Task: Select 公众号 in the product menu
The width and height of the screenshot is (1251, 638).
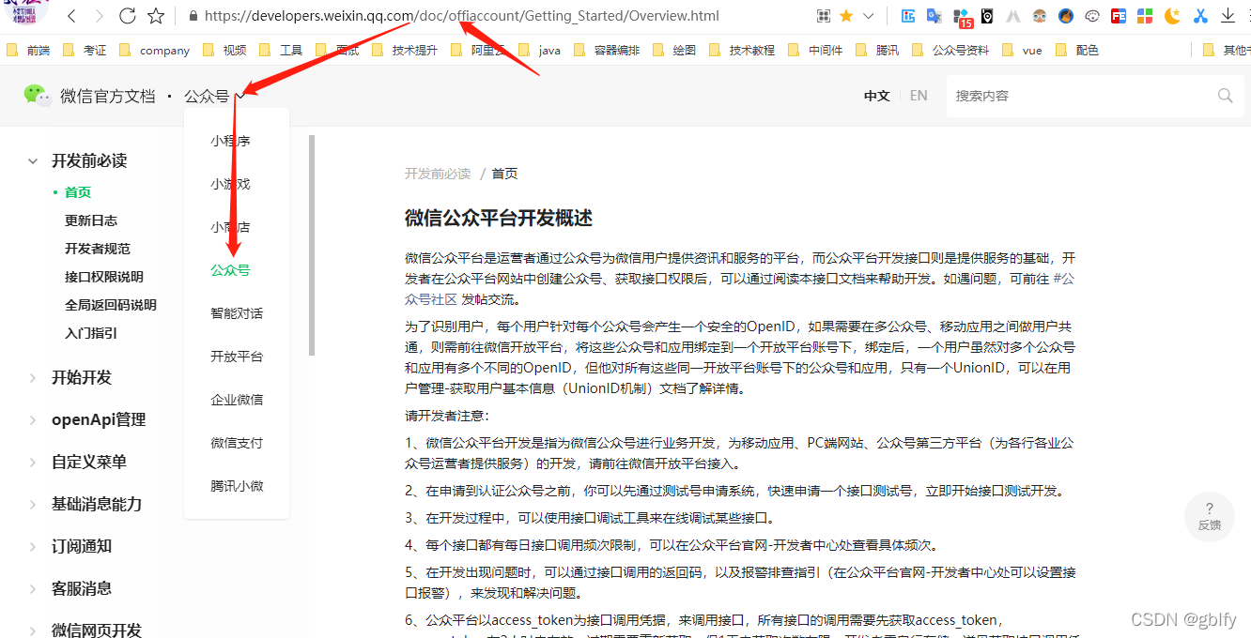Action: (230, 270)
